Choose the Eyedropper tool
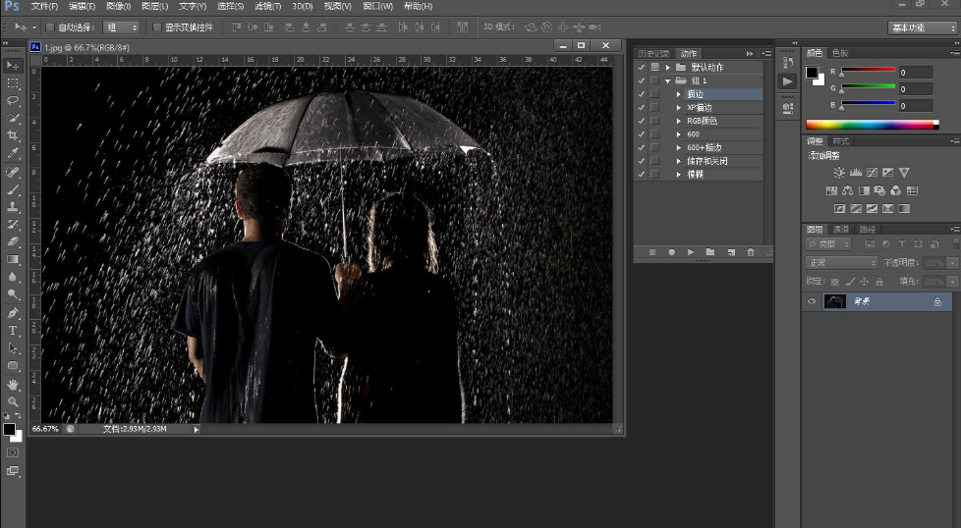The height and width of the screenshot is (528, 961). [14, 153]
